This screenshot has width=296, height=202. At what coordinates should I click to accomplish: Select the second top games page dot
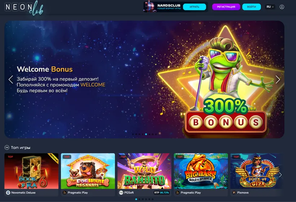click(x=139, y=199)
